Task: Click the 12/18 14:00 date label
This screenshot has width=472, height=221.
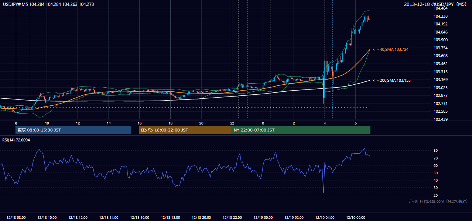Action: (109, 218)
